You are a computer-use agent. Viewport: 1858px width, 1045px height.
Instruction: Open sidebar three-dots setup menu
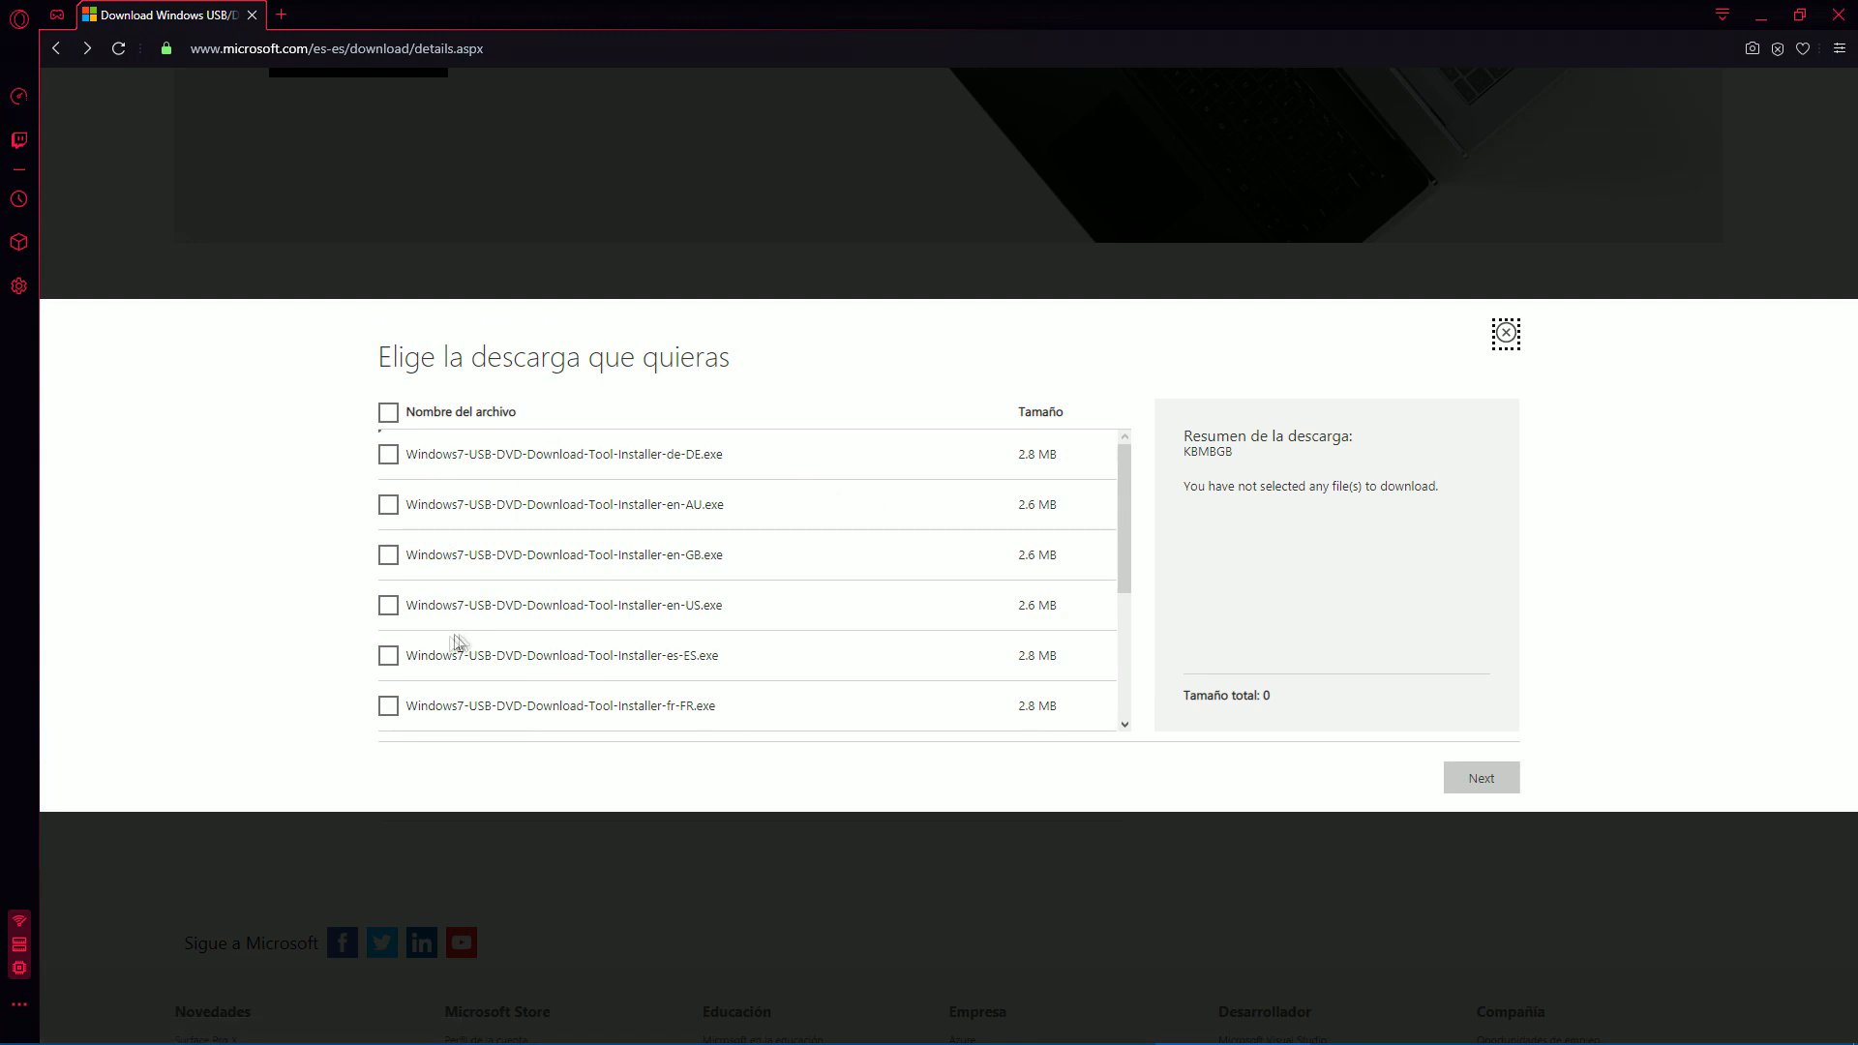point(19,1004)
